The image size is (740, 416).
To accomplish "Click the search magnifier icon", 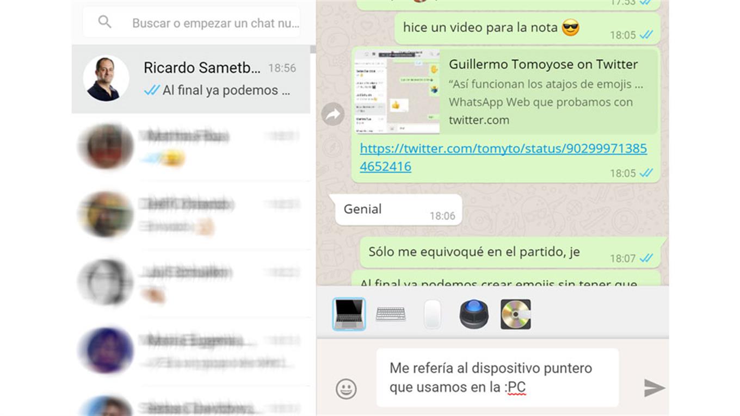I will click(104, 22).
